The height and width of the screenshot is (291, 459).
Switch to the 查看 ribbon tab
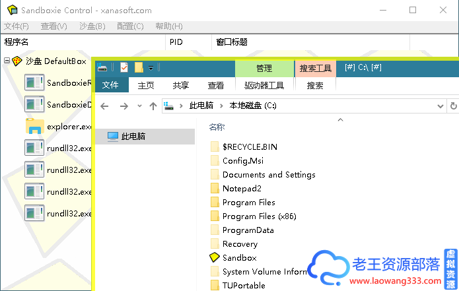click(x=216, y=85)
